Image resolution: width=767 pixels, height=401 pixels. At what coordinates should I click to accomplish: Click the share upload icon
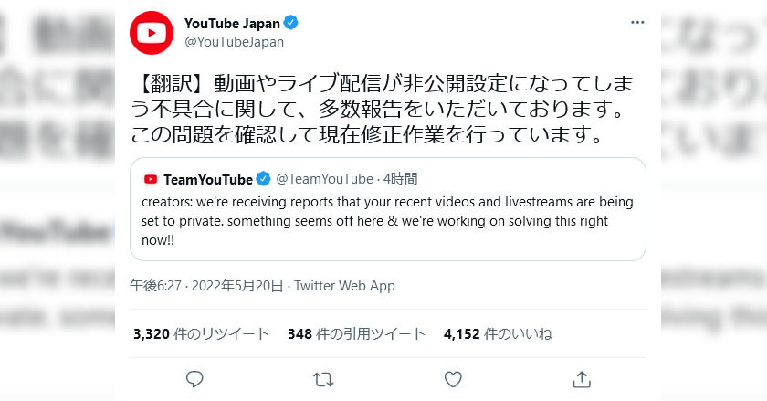pos(582,377)
